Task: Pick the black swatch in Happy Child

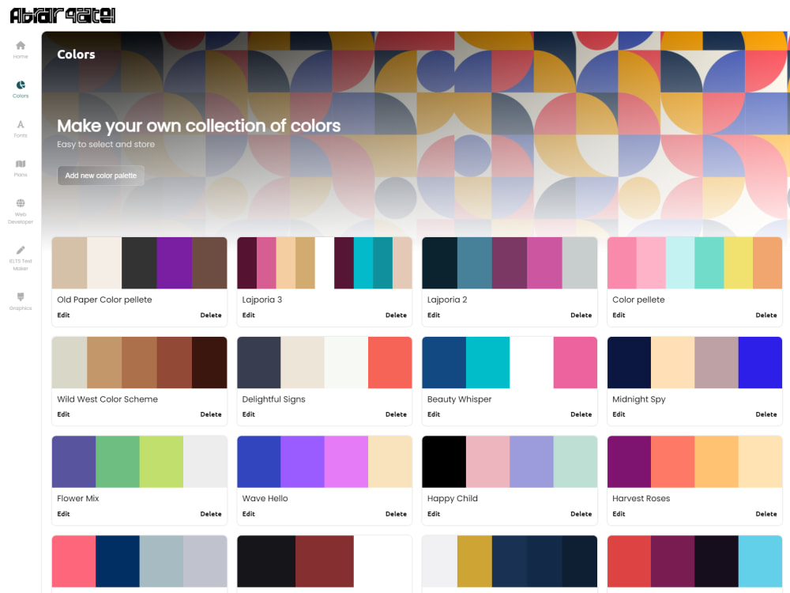Action: (444, 462)
